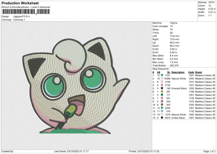Select the Height value 5.22 in
The height and width of the screenshot is (154, 217).
[212, 9]
